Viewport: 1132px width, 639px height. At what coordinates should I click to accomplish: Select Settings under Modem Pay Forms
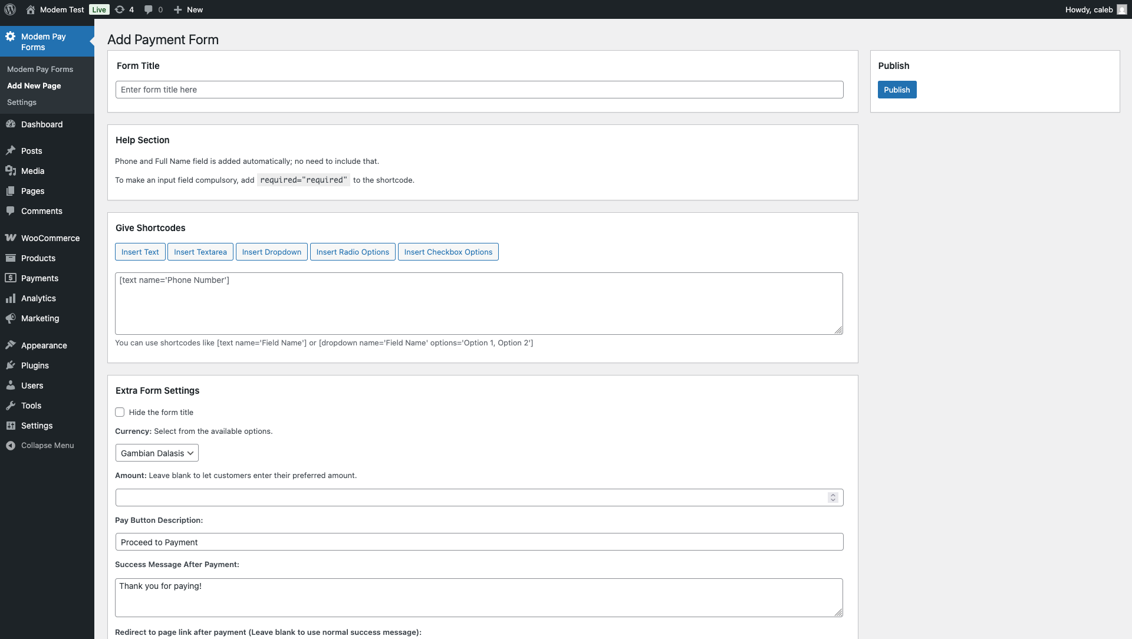[21, 102]
